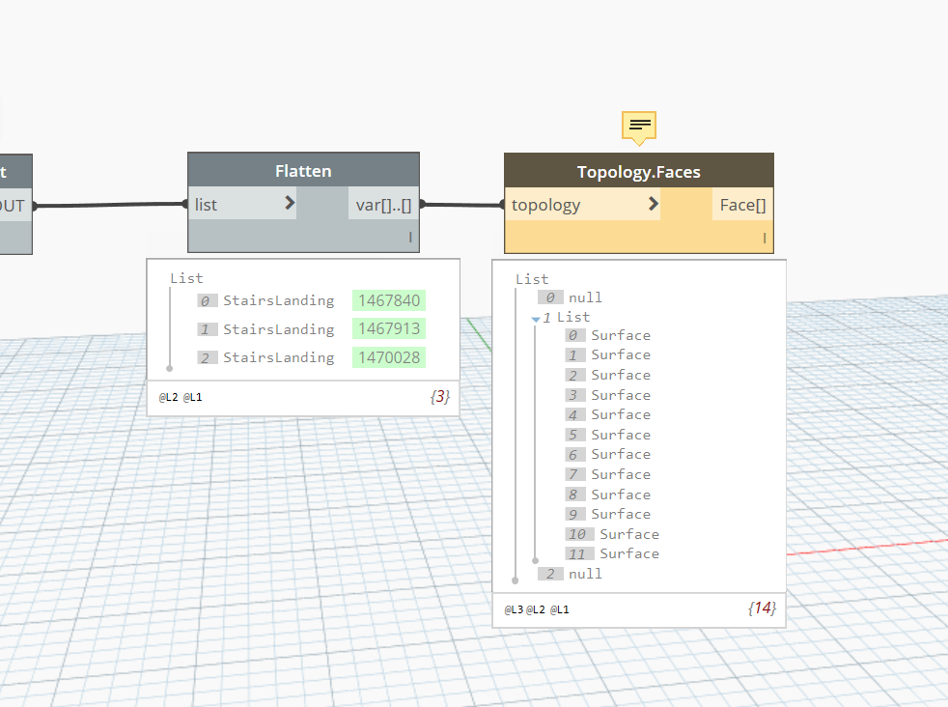This screenshot has height=707, width=948.
Task: Click the lacing indicator on Topology.Faces node
Action: coord(765,239)
